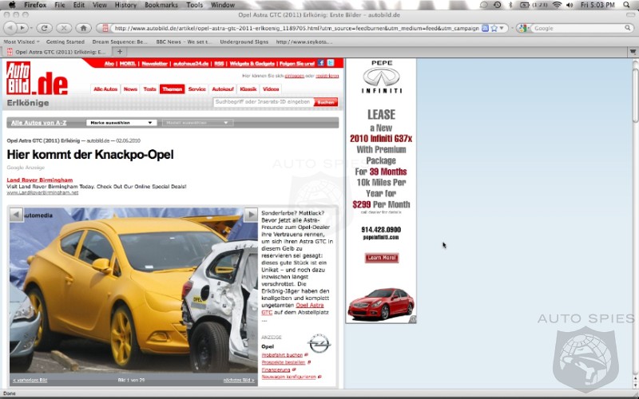Open the Most Visited bookmarks dropdown
The width and height of the screenshot is (639, 399).
coord(21,41)
